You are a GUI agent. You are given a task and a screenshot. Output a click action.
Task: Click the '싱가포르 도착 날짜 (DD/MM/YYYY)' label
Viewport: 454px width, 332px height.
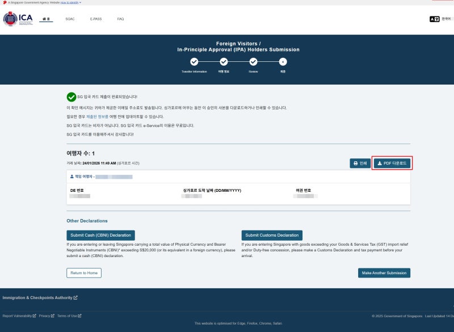click(212, 191)
